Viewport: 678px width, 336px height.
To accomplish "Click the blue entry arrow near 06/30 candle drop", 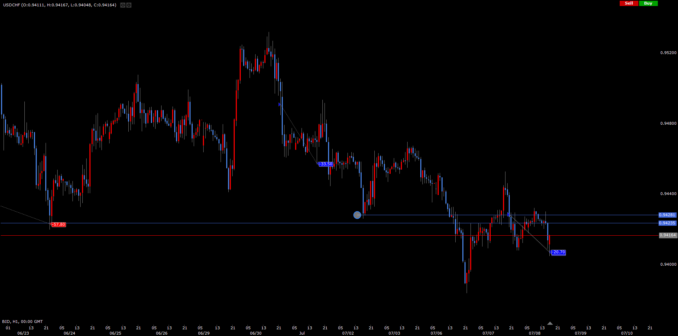I will click(x=280, y=105).
